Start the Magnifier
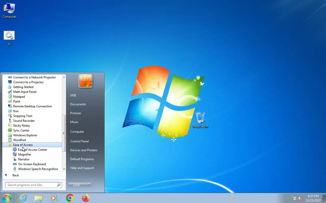 32,155
